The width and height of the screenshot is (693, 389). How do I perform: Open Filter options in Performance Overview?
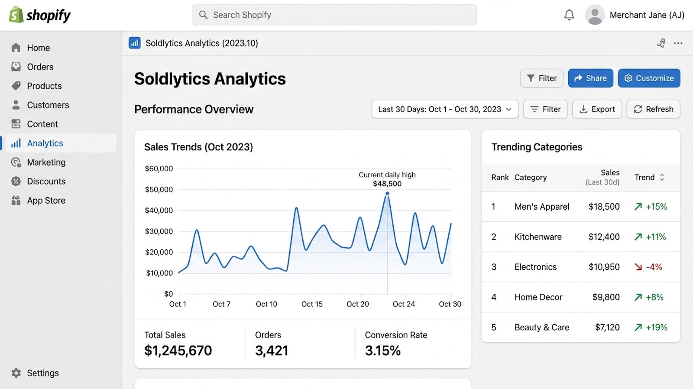coord(545,109)
